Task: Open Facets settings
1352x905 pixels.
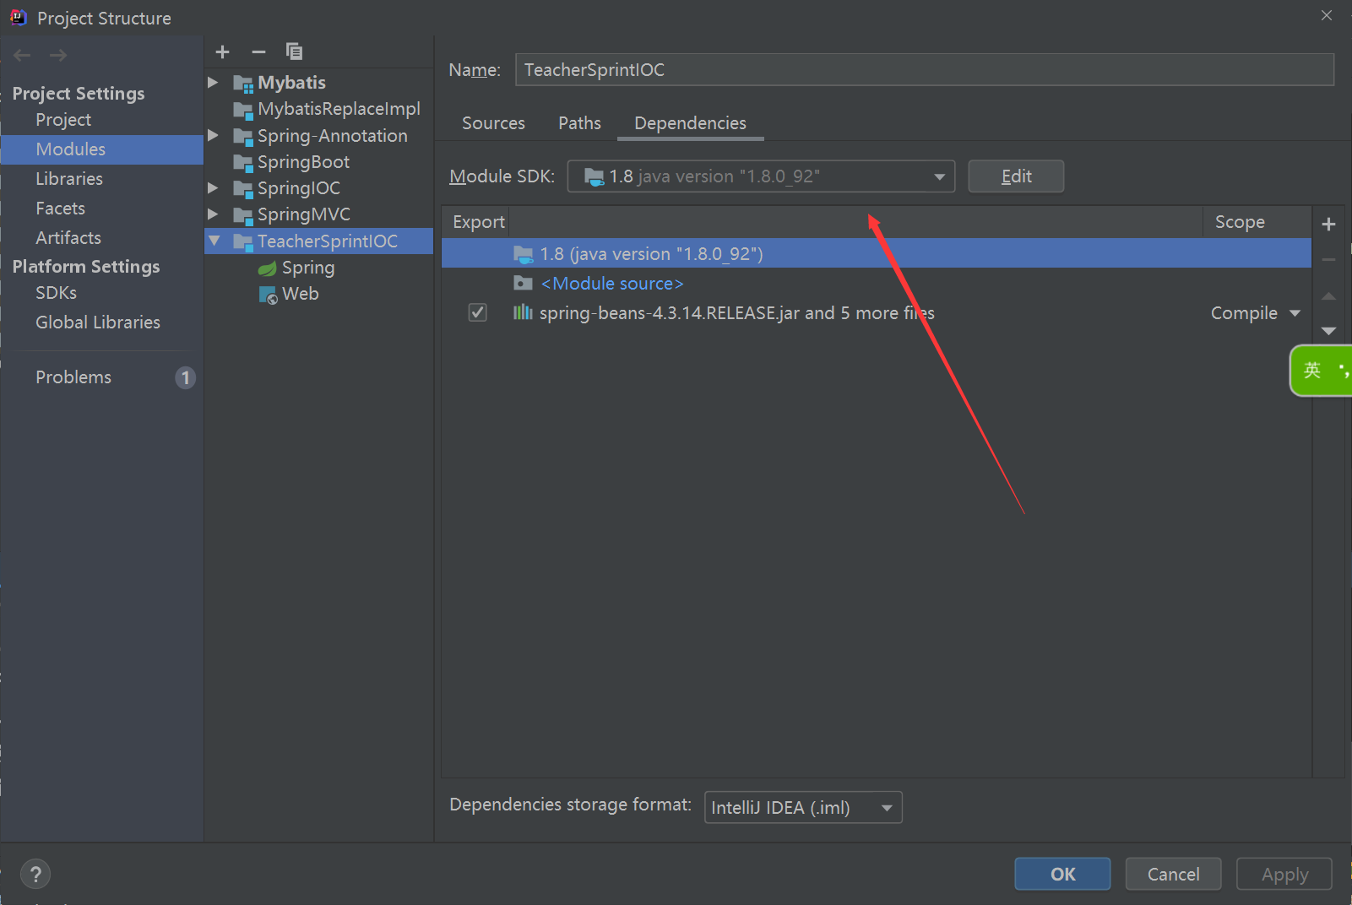Action: coord(60,209)
